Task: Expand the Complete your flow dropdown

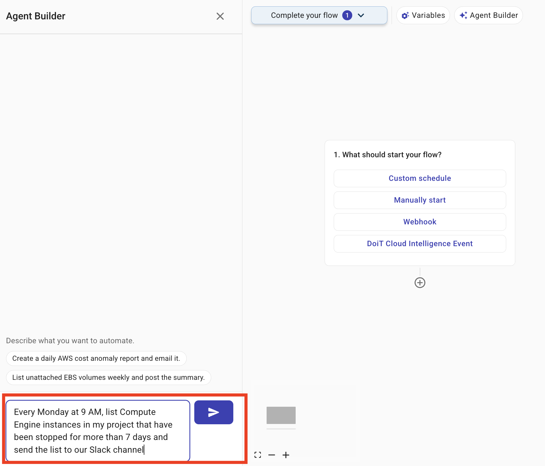Action: tap(361, 15)
